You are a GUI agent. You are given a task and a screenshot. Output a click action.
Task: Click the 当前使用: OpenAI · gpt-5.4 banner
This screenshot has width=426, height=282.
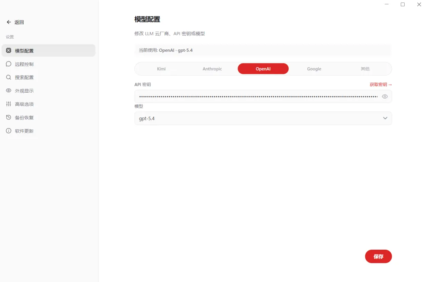263,50
